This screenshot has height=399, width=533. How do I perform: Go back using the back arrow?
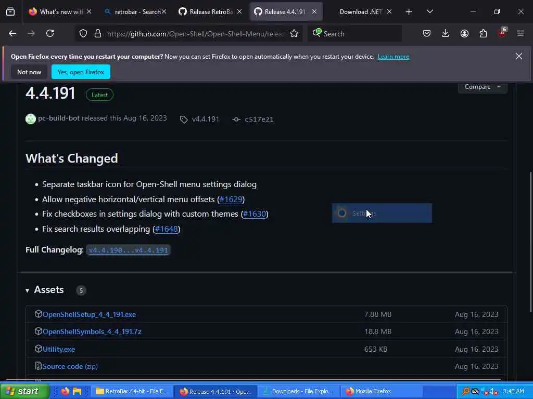coord(12,33)
